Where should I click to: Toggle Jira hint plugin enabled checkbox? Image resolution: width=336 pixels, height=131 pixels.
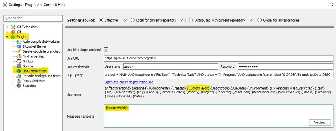pyautogui.click(x=106, y=50)
